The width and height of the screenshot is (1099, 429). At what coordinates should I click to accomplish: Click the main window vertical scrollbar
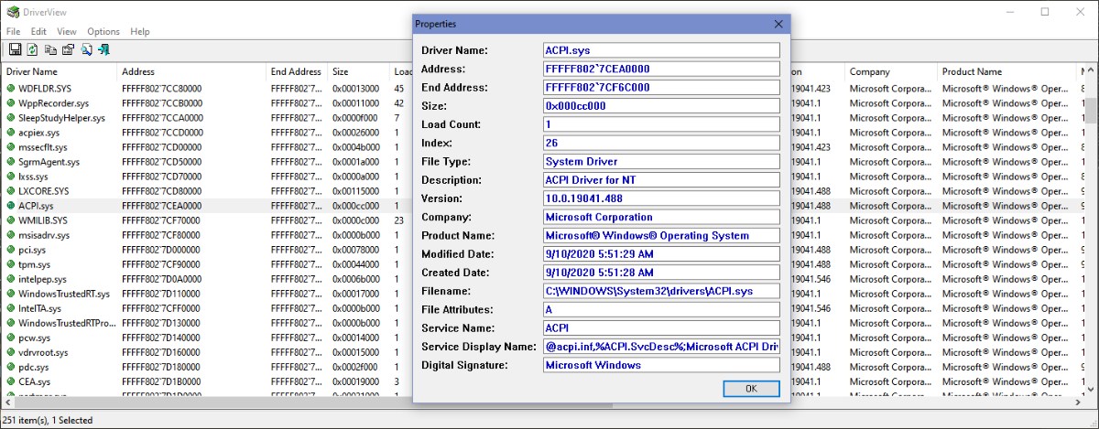coord(1092,229)
